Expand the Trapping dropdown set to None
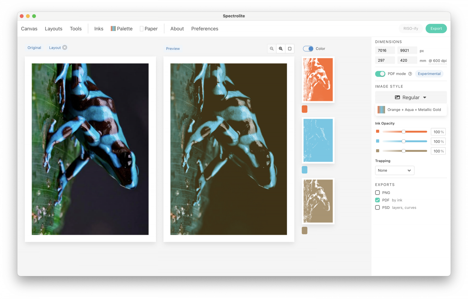468x299 pixels. click(x=394, y=170)
